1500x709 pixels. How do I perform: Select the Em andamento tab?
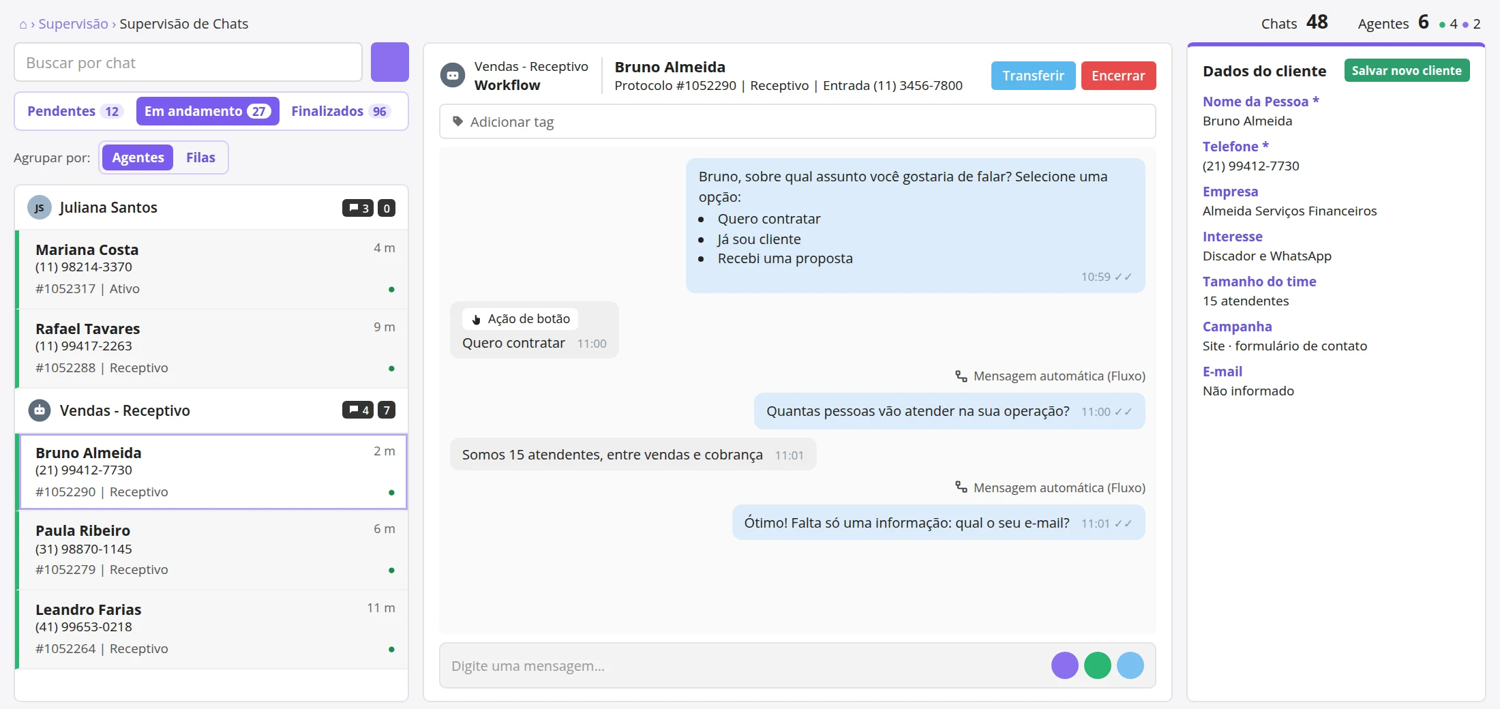208,111
